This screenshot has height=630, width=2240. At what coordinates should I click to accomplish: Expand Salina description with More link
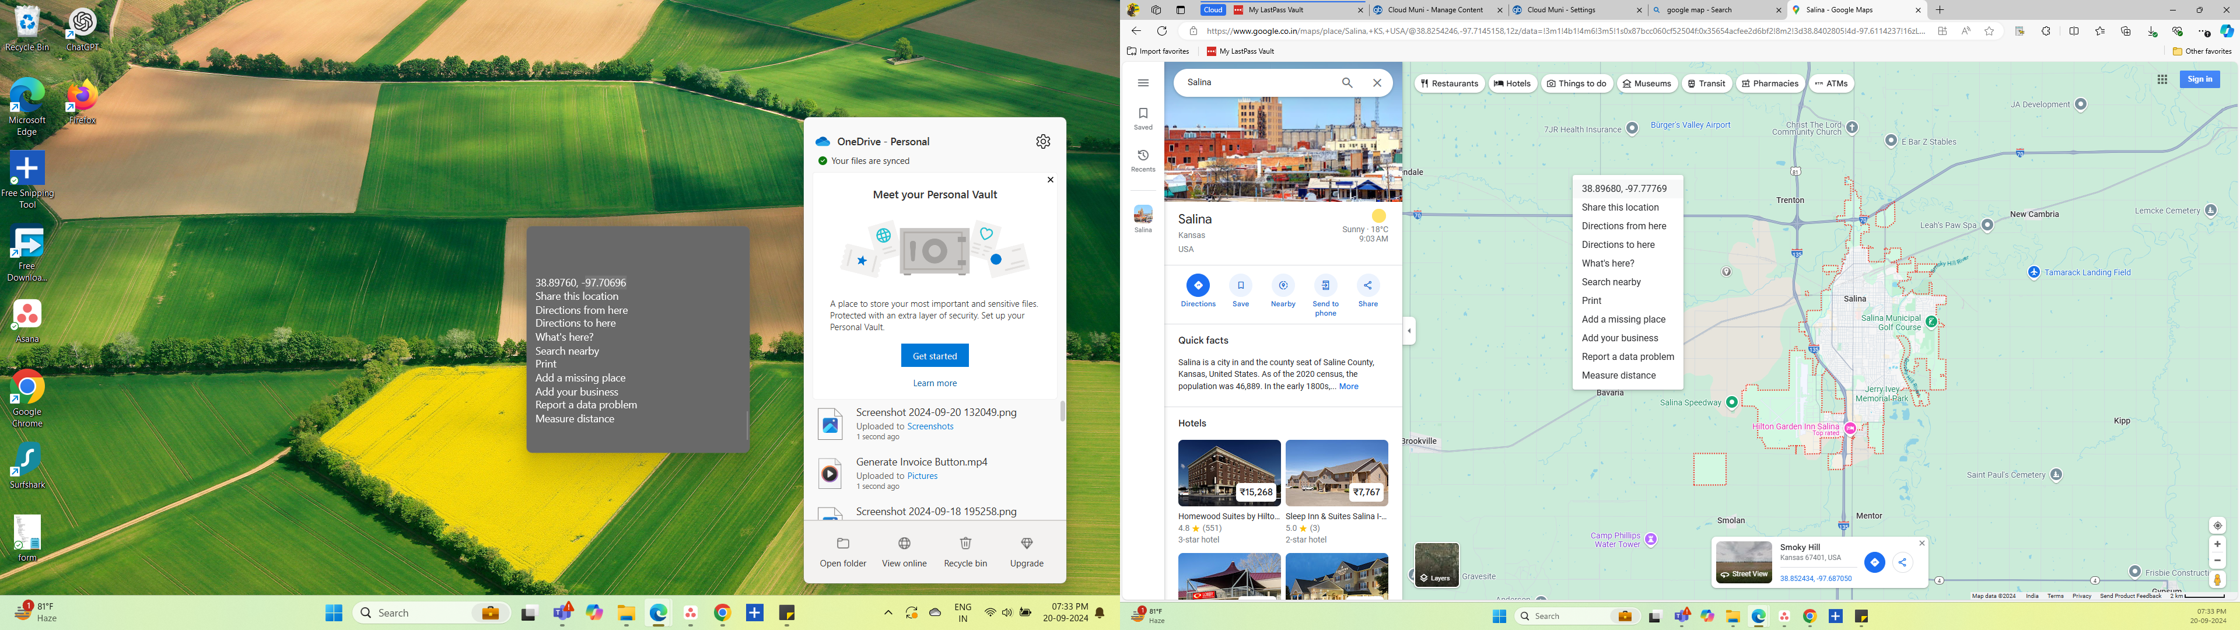click(x=1348, y=386)
